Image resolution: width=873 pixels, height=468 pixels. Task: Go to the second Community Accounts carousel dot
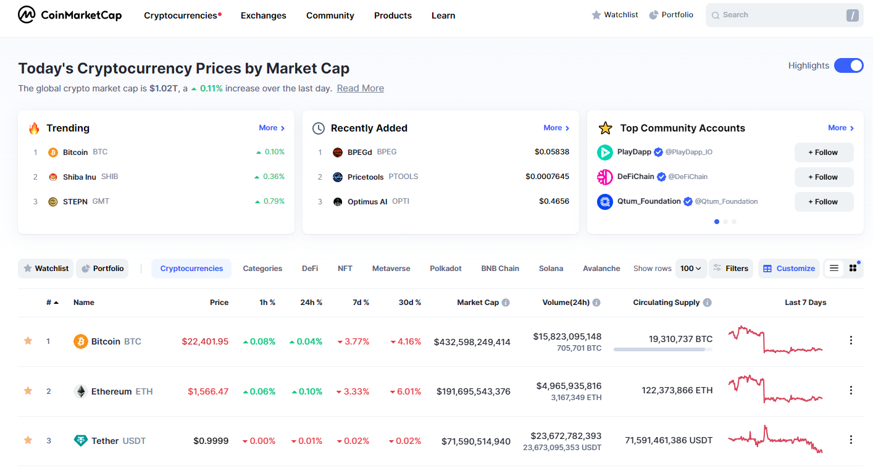725,222
